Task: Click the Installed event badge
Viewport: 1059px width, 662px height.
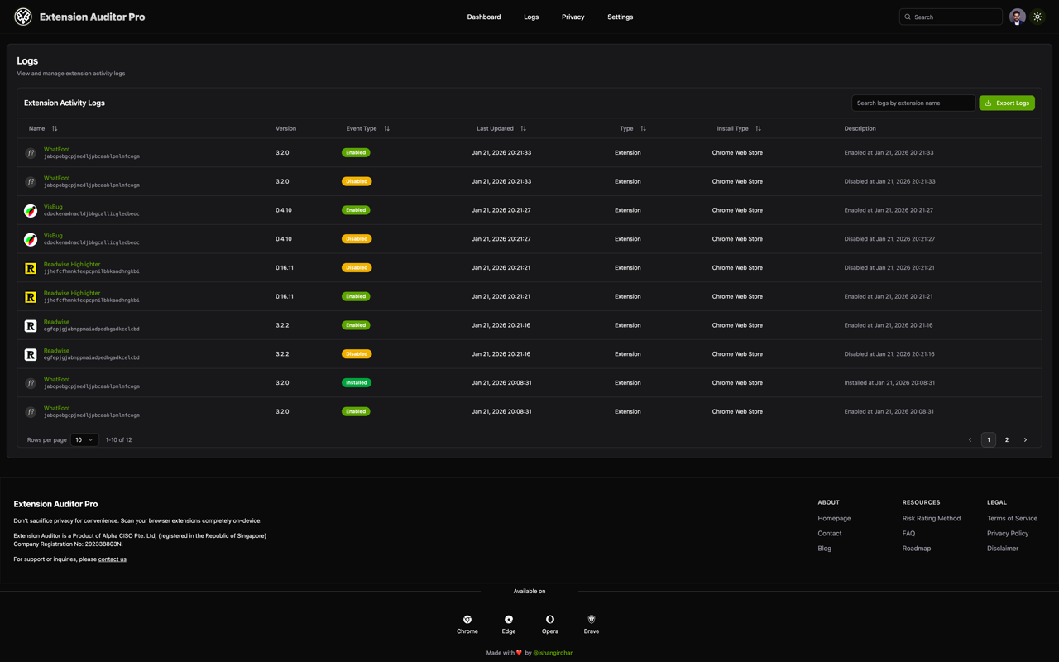Action: [357, 383]
